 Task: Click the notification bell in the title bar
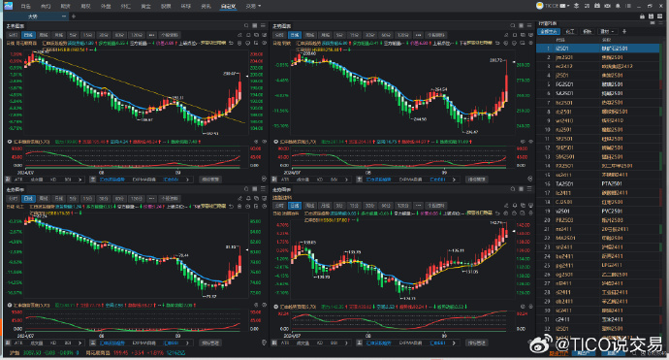pos(618,6)
